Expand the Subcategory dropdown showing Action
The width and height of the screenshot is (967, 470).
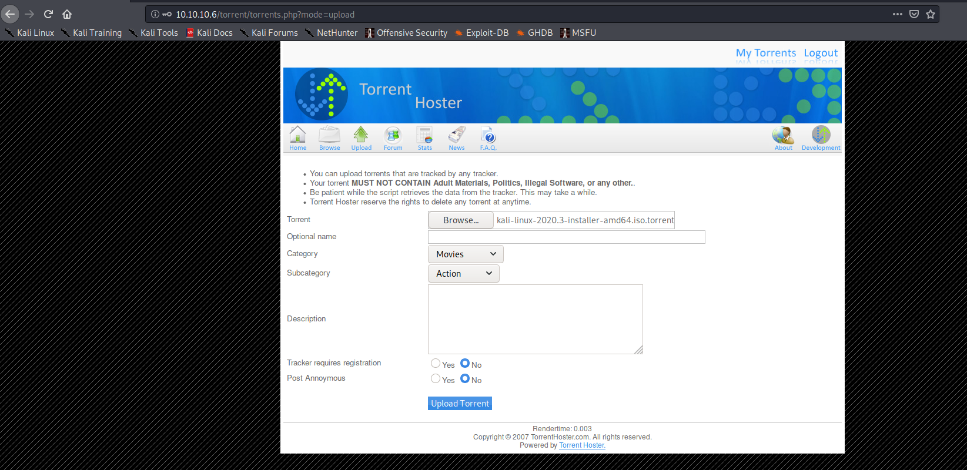(463, 274)
